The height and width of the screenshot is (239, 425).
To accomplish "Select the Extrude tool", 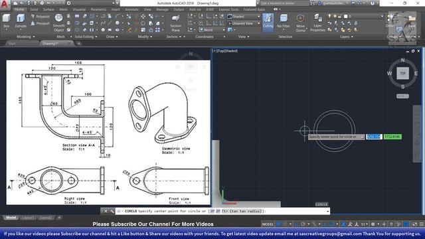I will point(21,21).
